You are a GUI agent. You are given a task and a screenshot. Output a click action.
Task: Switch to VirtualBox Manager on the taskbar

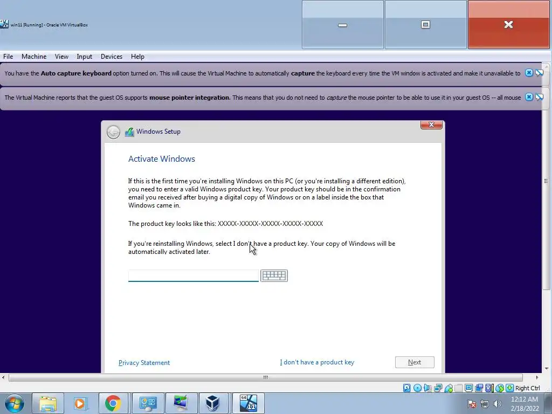213,403
